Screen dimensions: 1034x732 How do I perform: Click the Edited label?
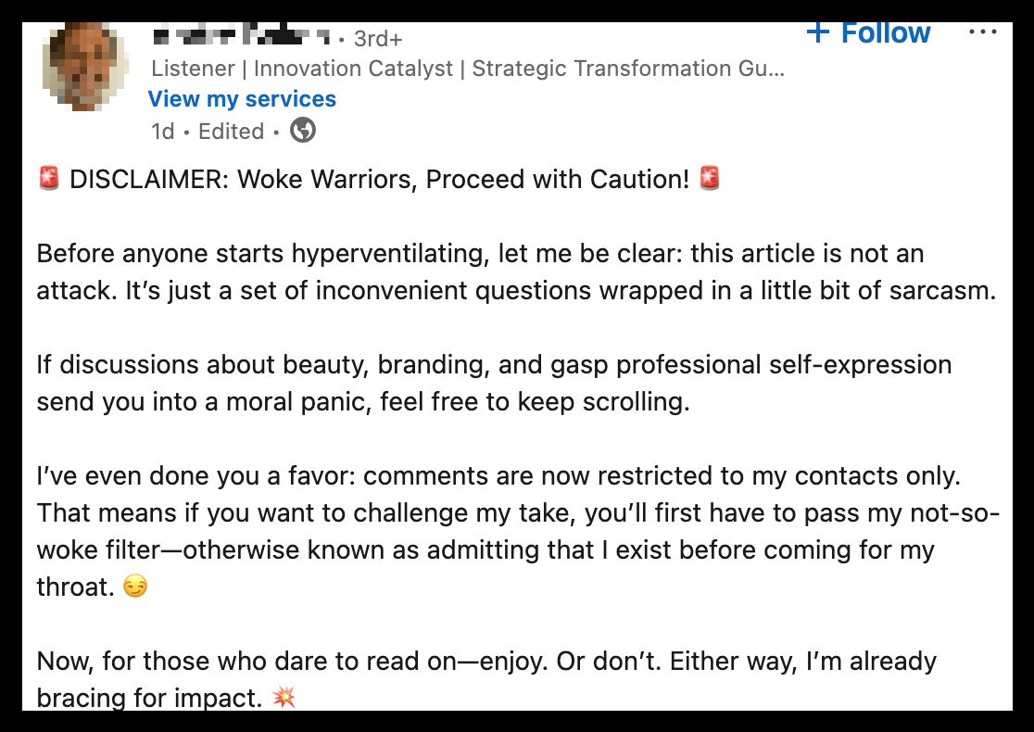pyautogui.click(x=232, y=132)
